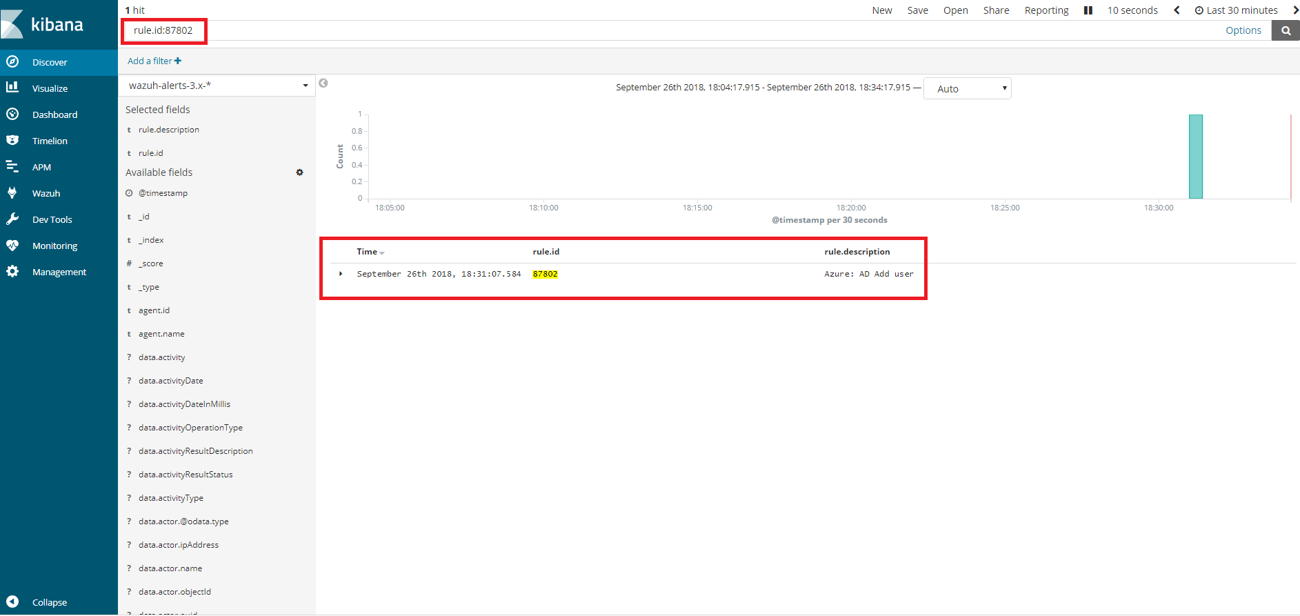Screen dimensions: 1300x616
Task: Step time range backward arrow
Action: (x=1177, y=10)
